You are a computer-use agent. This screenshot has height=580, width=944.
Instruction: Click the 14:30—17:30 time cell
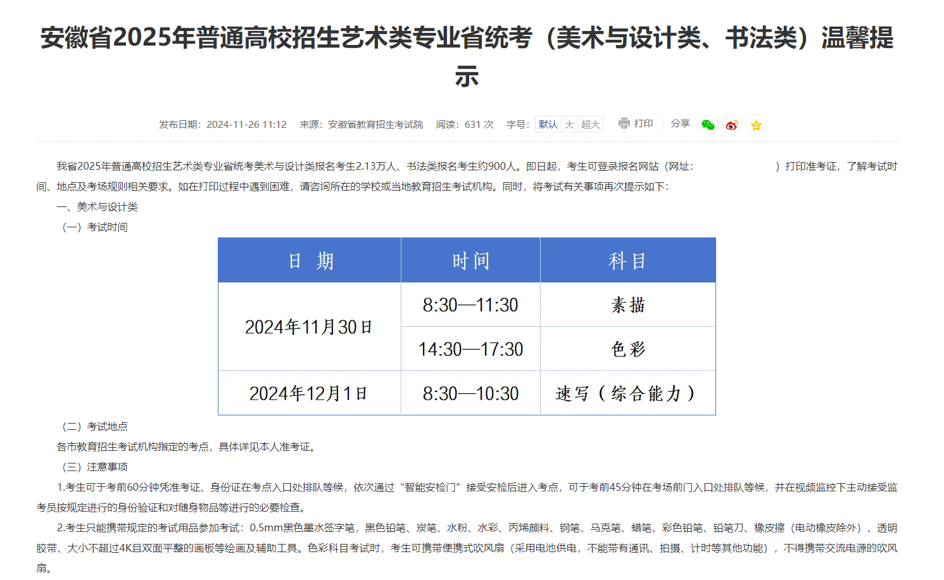pyautogui.click(x=470, y=349)
